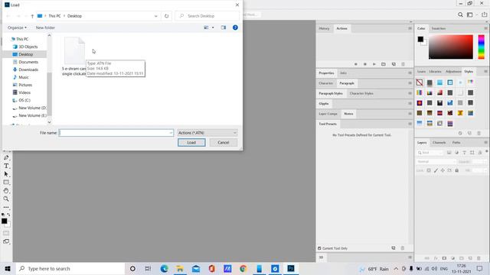Select Downloads in the navigation tree

point(28,70)
